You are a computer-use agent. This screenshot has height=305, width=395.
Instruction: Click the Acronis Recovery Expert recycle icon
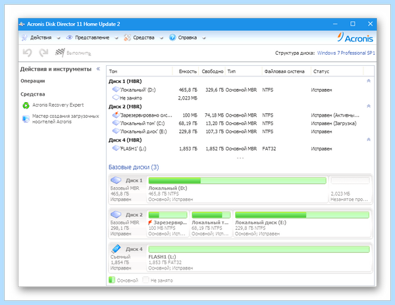(x=26, y=105)
